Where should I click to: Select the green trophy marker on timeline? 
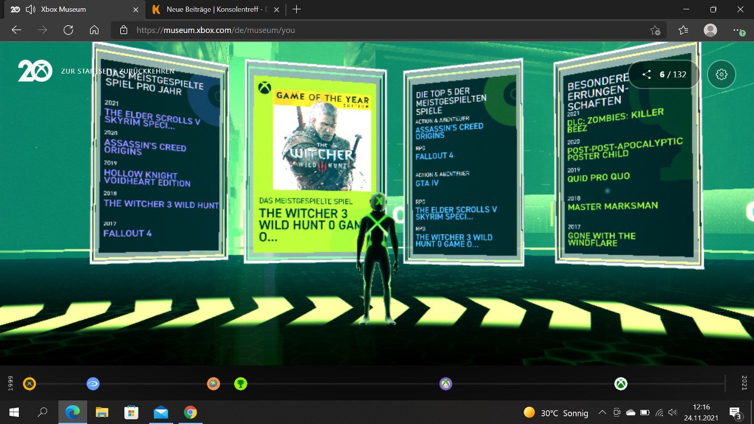(x=240, y=384)
